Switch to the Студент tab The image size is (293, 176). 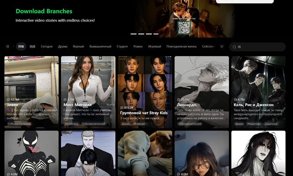click(x=122, y=46)
